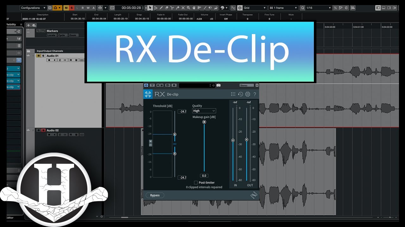Solo the Audio 02 track
This screenshot has height=227, width=405.
pyautogui.click(x=43, y=130)
